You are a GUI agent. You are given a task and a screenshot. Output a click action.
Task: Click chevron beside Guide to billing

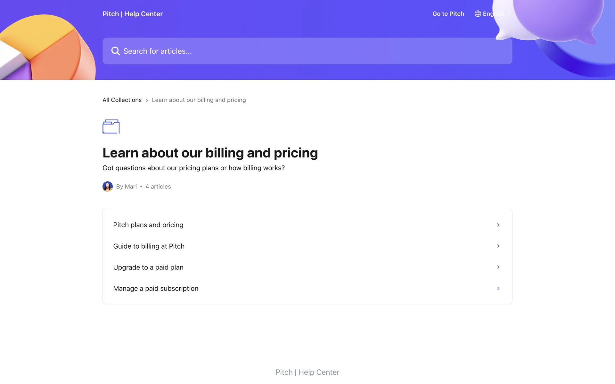[498, 246]
